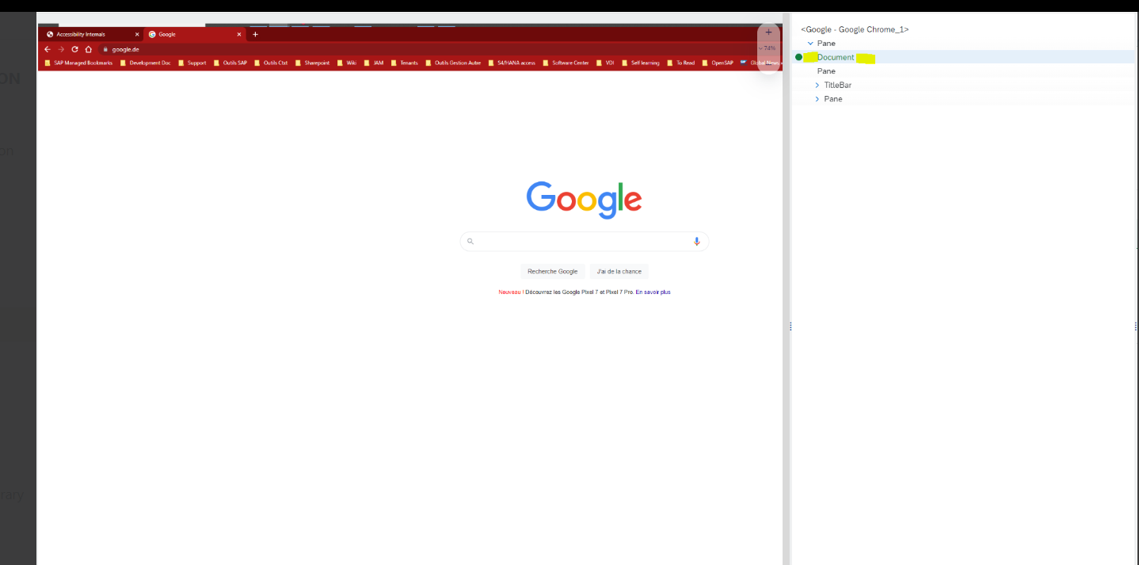Select the highlighted Document tree row

click(x=963, y=57)
